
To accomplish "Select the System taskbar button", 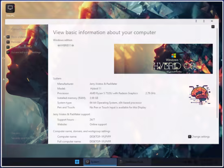I will pyautogui.click(x=100, y=162).
